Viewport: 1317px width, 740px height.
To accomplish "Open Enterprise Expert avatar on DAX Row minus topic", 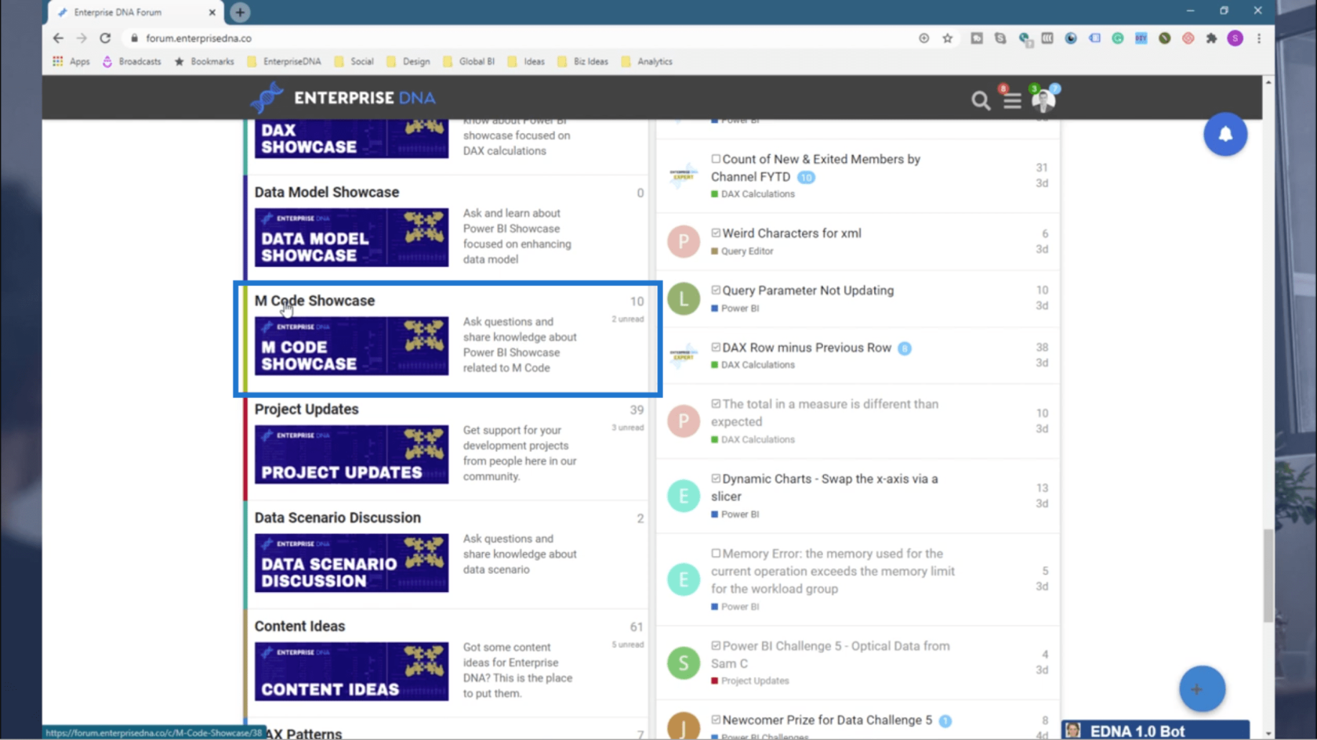I will pyautogui.click(x=684, y=355).
